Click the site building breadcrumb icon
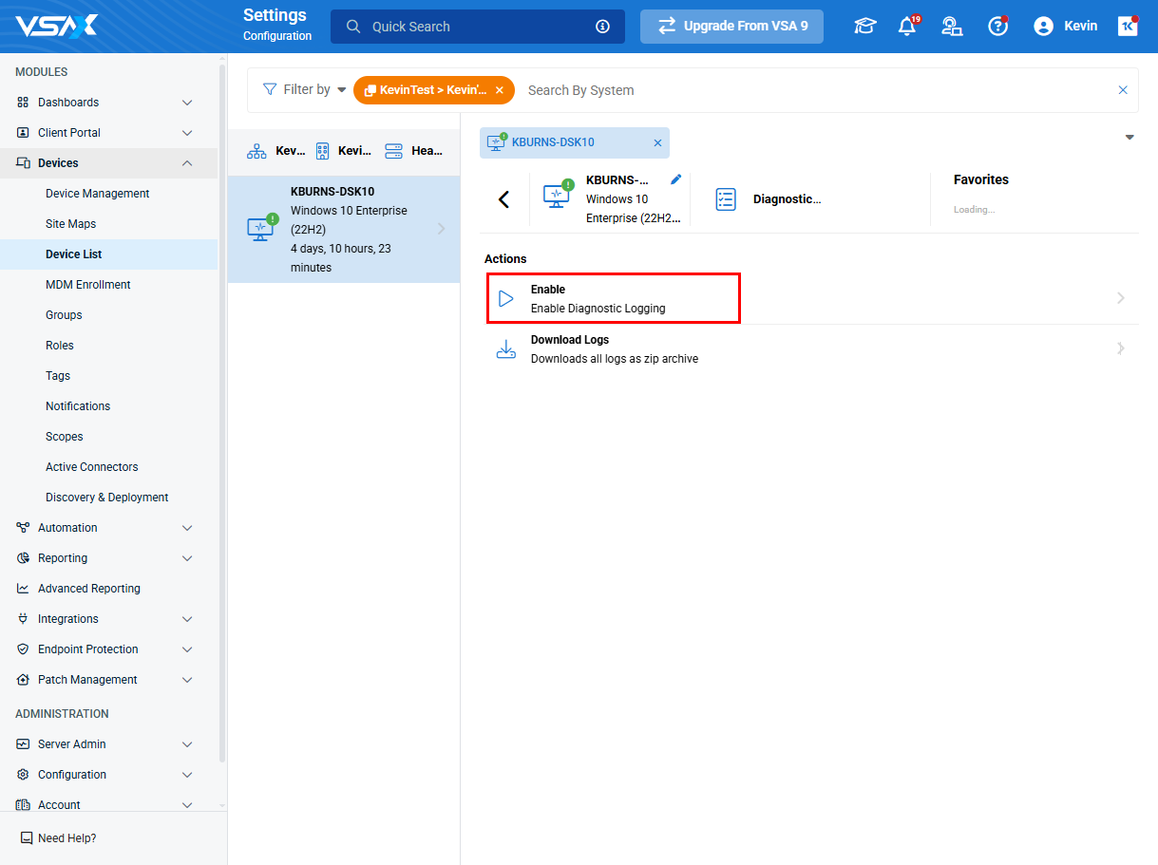Image resolution: width=1158 pixels, height=865 pixels. pos(322,151)
